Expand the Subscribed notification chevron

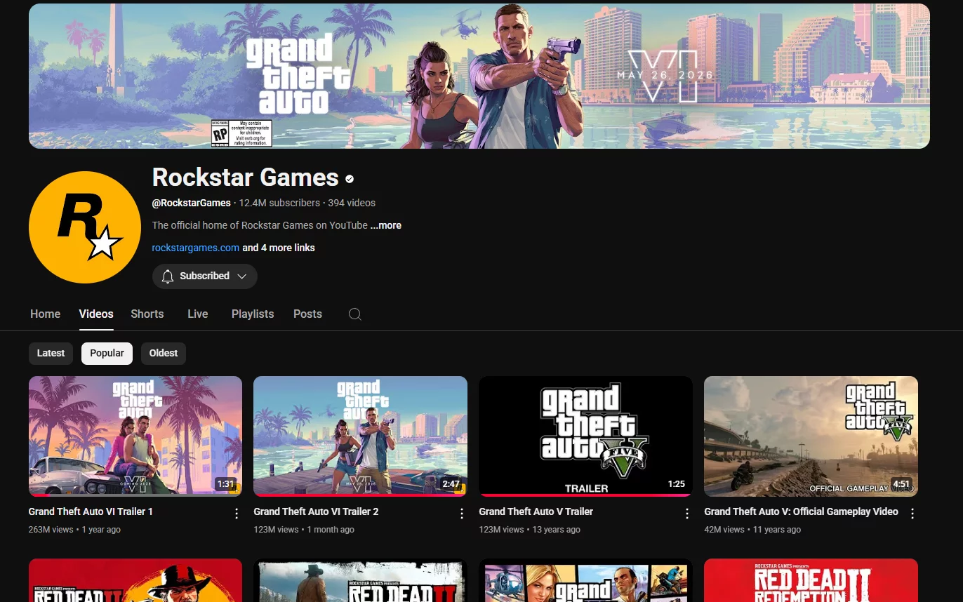point(242,276)
